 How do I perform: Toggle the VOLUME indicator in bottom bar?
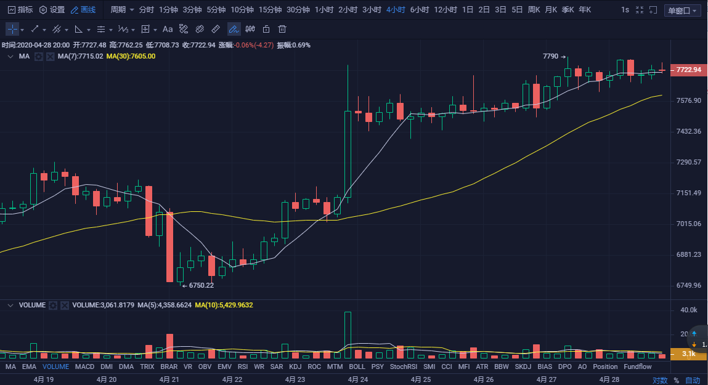tap(55, 367)
